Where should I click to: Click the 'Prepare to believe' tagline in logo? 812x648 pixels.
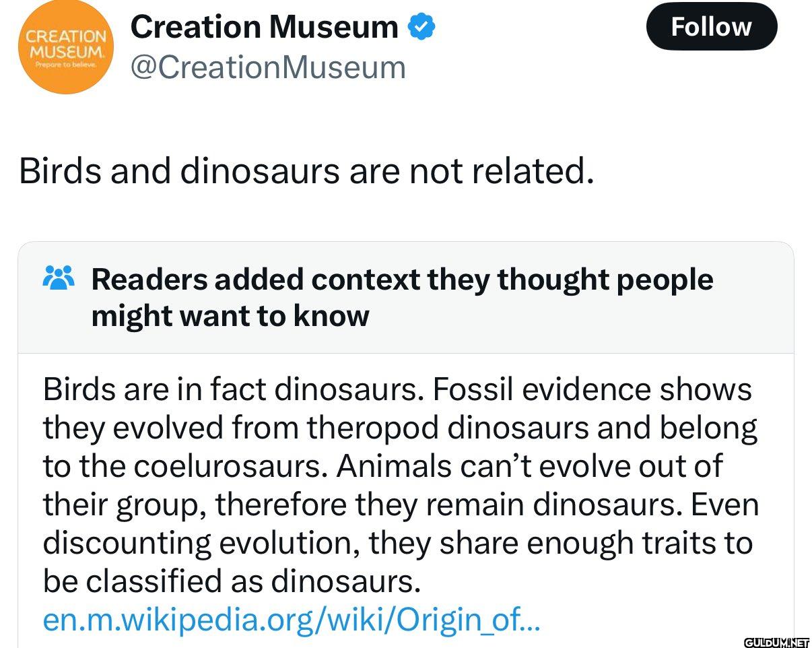pyautogui.click(x=67, y=65)
